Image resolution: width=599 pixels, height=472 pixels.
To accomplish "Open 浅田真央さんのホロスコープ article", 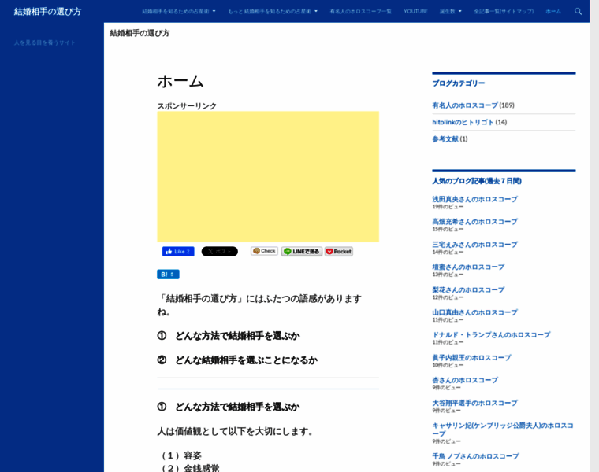I will click(x=474, y=199).
